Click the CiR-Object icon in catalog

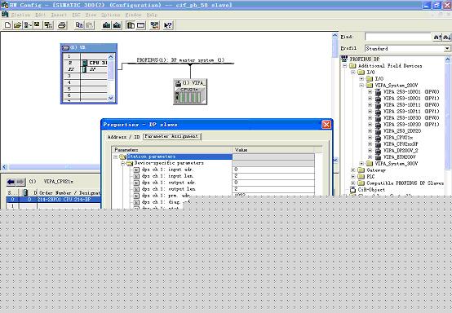[x=352, y=190]
